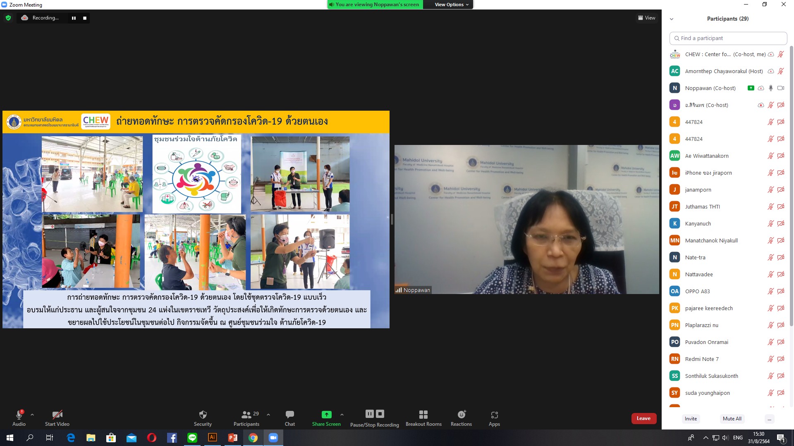The width and height of the screenshot is (794, 446).
Task: Expand audio options arrow
Action: pos(32,415)
